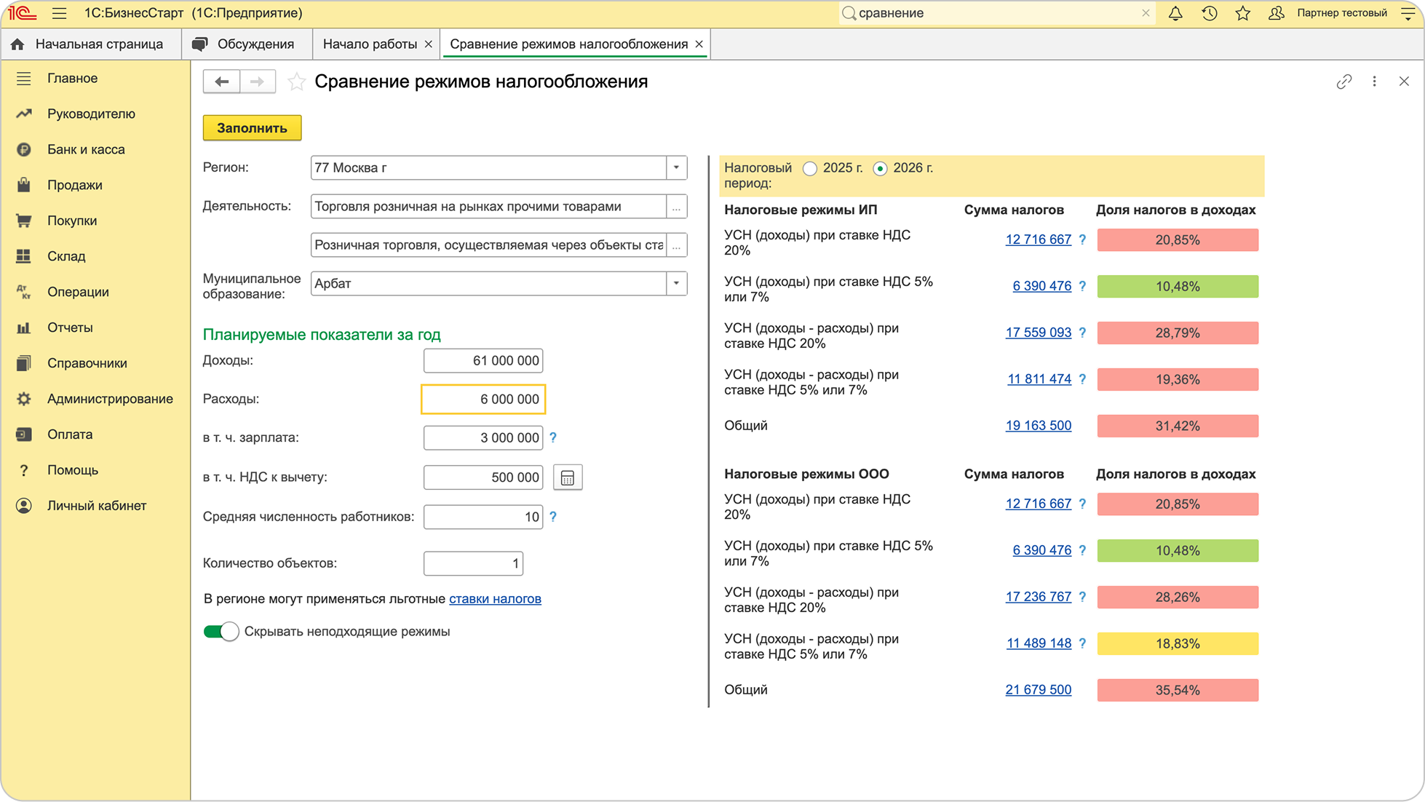The height and width of the screenshot is (802, 1425).
Task: Select the 2026 г. tax period radio button
Action: click(880, 168)
